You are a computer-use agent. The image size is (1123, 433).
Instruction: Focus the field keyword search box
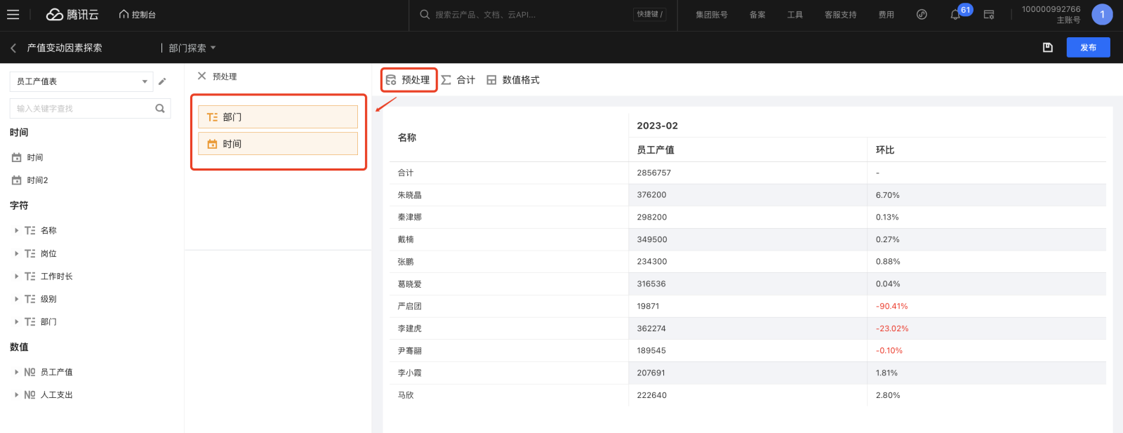click(x=82, y=108)
